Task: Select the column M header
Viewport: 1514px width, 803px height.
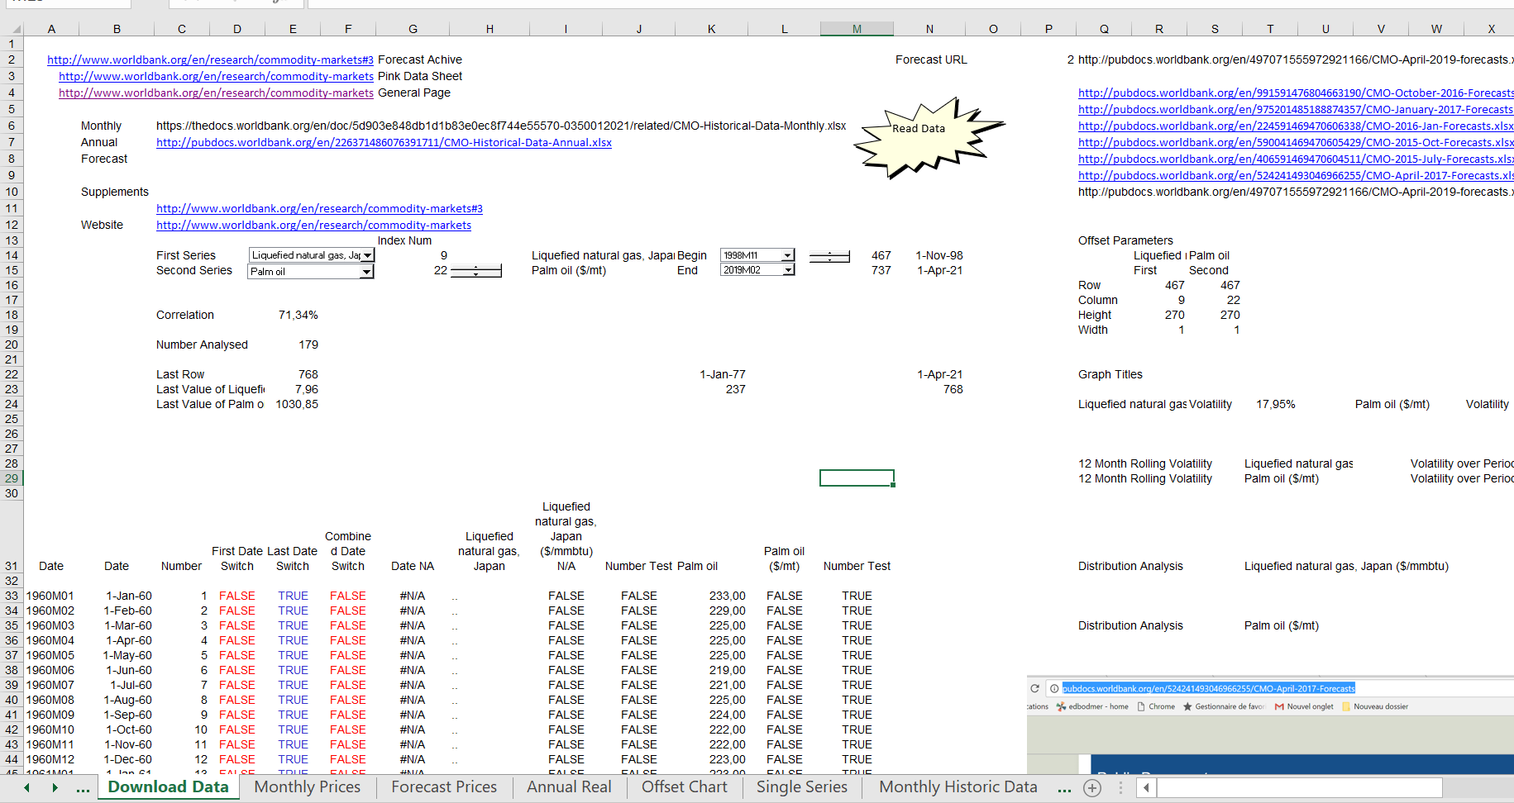Action: pyautogui.click(x=856, y=28)
